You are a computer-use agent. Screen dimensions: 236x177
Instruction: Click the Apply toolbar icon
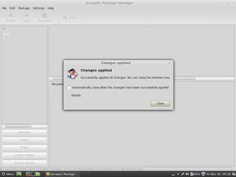pyautogui.click(x=26, y=16)
